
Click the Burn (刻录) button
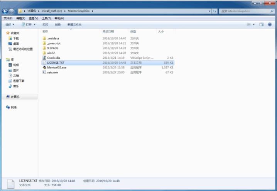tap(58, 24)
